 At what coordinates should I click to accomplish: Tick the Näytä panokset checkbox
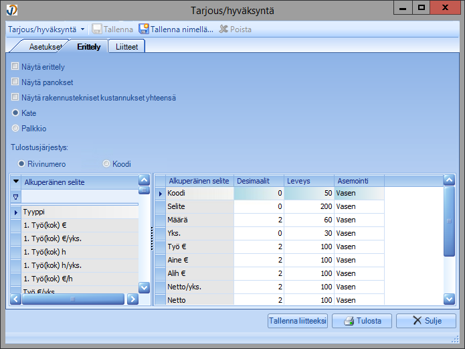pyautogui.click(x=15, y=82)
